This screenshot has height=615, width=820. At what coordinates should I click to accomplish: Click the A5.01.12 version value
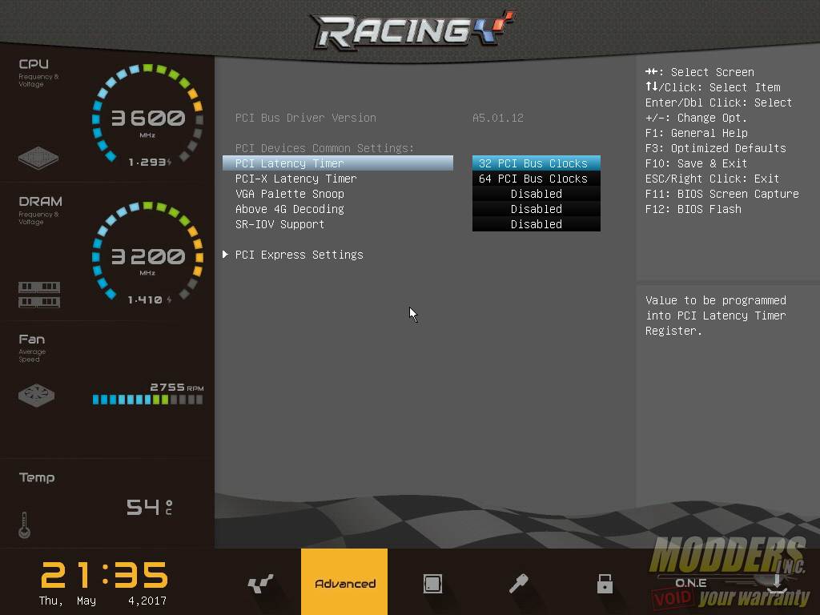(498, 118)
